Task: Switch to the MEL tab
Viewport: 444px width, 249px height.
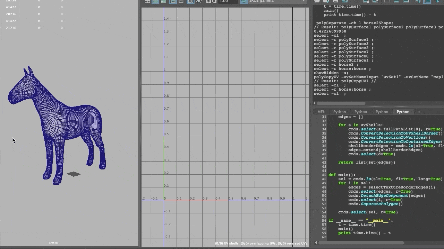Action: tap(321, 112)
